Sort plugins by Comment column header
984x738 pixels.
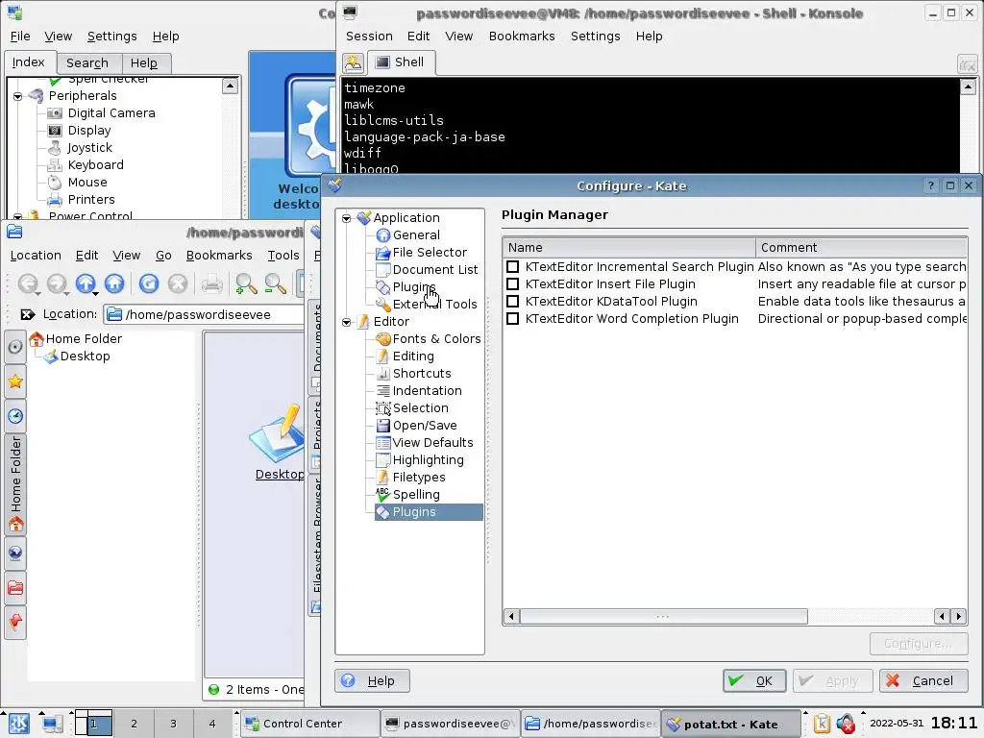coord(862,247)
